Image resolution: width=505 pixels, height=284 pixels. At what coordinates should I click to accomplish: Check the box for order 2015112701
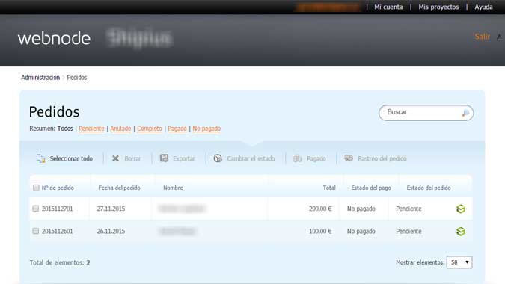pos(35,209)
